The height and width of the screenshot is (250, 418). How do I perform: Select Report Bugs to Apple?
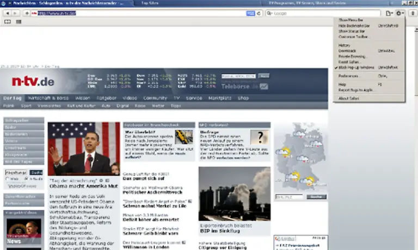(369, 90)
